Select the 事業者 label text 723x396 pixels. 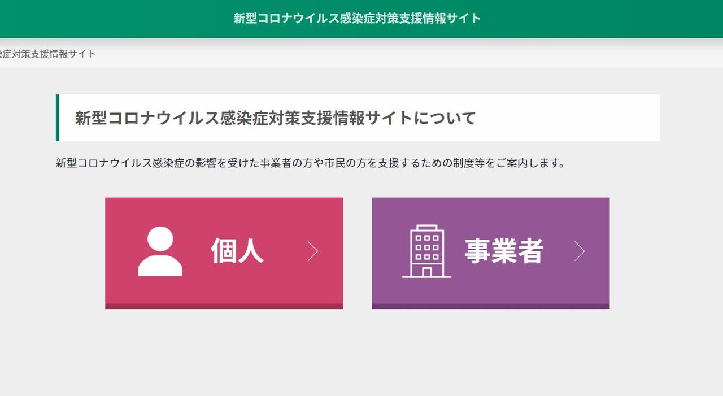(504, 251)
